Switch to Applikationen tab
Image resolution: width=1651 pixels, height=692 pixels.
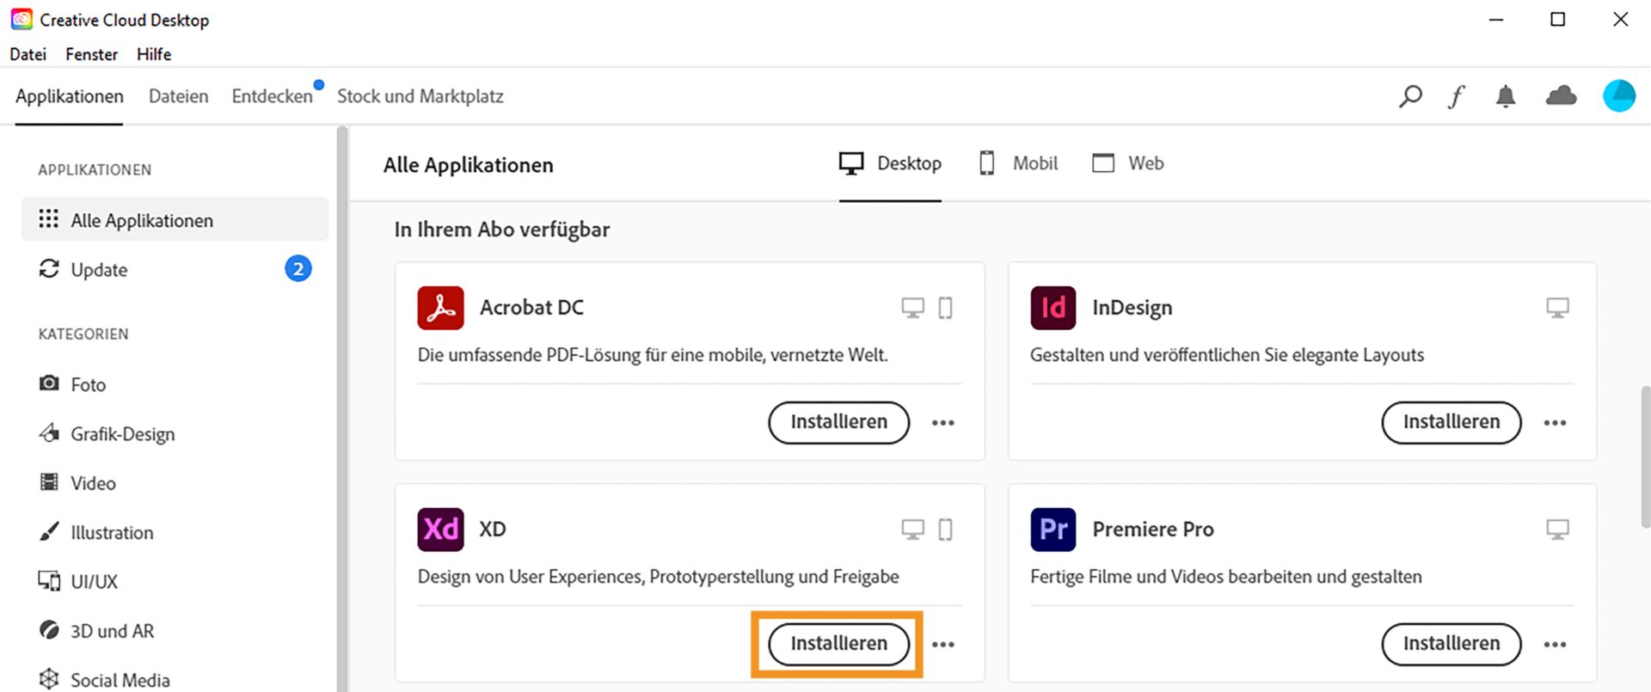pos(70,96)
